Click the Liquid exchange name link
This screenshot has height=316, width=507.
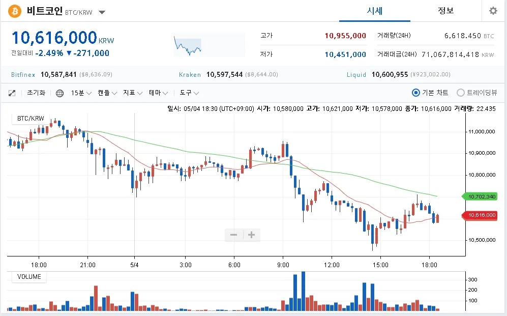(x=356, y=75)
